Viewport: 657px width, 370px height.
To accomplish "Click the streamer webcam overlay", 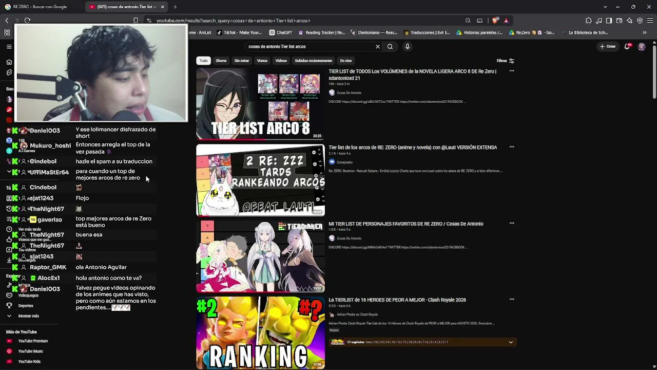I will [x=101, y=73].
